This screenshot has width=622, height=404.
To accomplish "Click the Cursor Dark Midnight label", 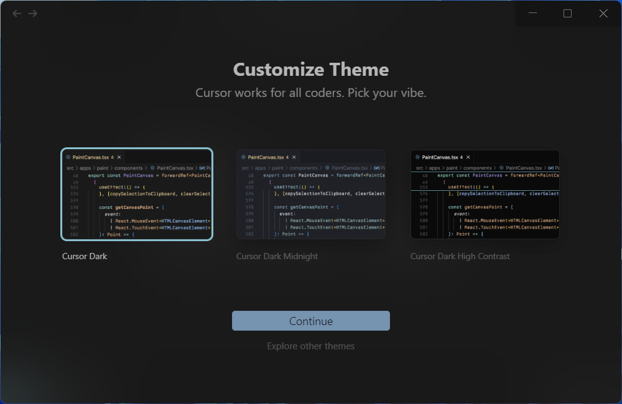I will point(277,256).
